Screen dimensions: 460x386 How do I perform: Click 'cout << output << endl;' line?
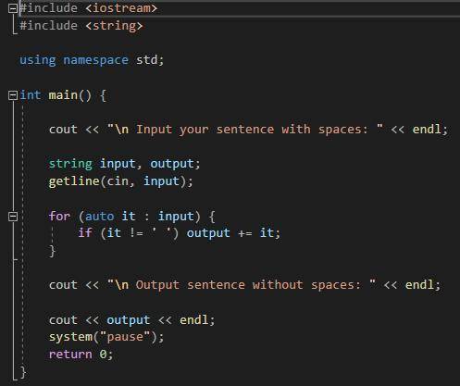click(x=131, y=320)
